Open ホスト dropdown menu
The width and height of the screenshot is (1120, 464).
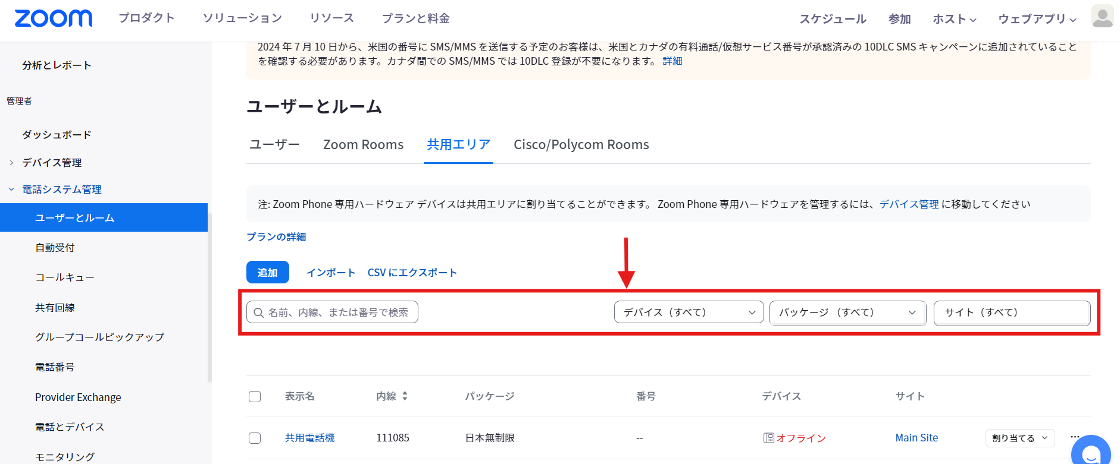(954, 19)
